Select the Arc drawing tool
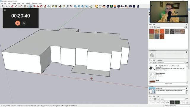 20,6
